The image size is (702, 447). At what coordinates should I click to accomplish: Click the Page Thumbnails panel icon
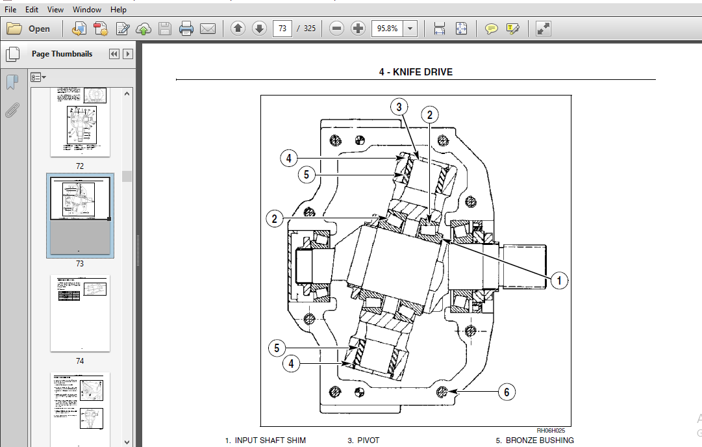coord(12,54)
